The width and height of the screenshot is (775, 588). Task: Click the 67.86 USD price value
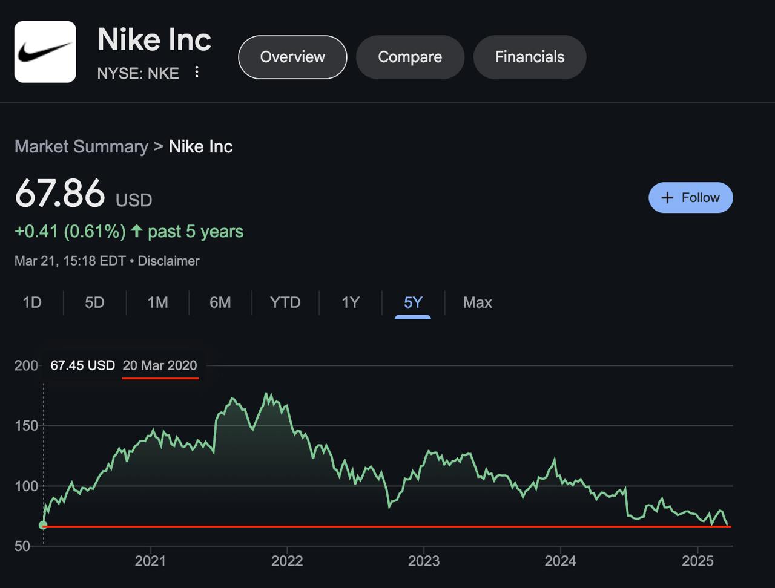click(83, 194)
